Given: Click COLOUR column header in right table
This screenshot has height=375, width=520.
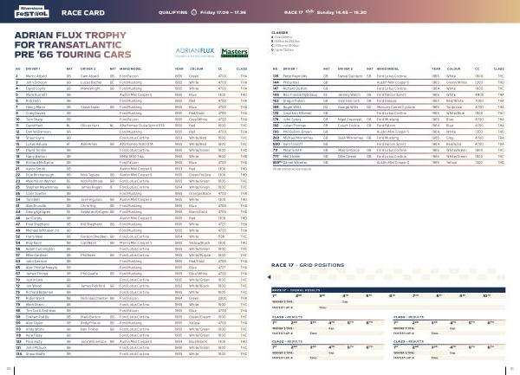Looking at the screenshot, I should point(453,69).
